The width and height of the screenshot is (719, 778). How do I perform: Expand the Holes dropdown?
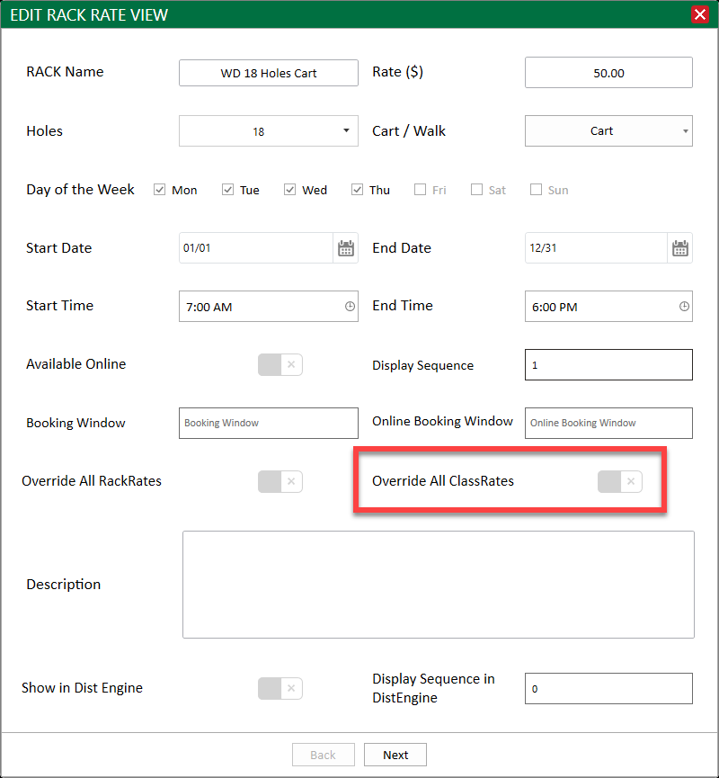point(268,131)
